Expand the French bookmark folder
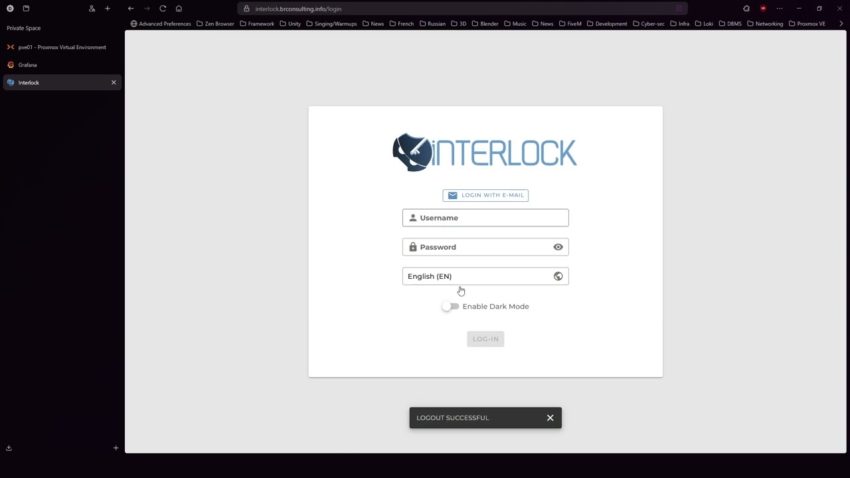The image size is (850, 478). [x=401, y=24]
